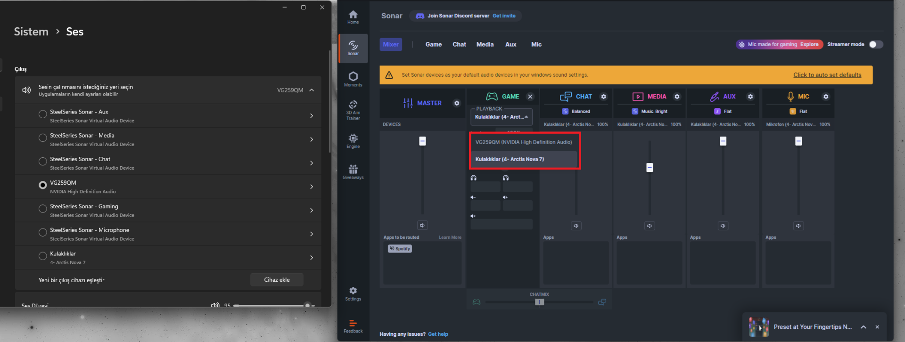Open Feedback in the SteelSeries sidebar
This screenshot has width=905, height=342.
pyautogui.click(x=353, y=326)
